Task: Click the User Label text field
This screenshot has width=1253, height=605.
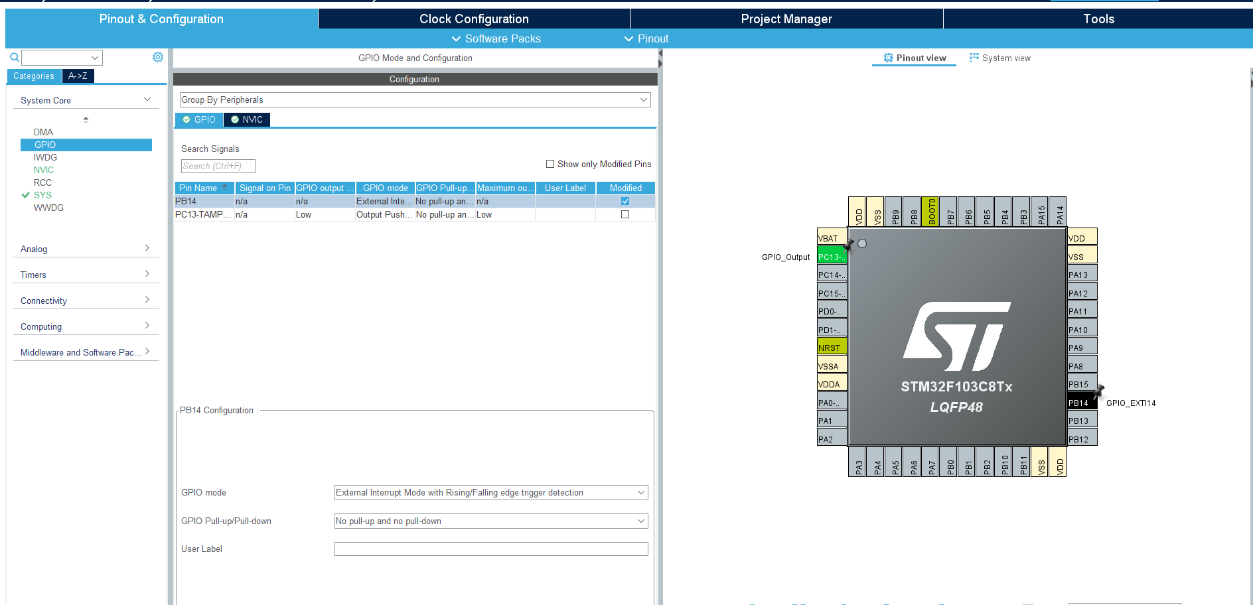Action: click(x=491, y=549)
